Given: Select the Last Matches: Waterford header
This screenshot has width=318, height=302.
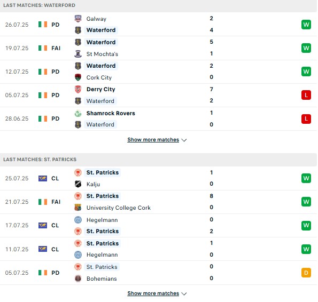Looking at the screenshot, I should click(158, 5).
